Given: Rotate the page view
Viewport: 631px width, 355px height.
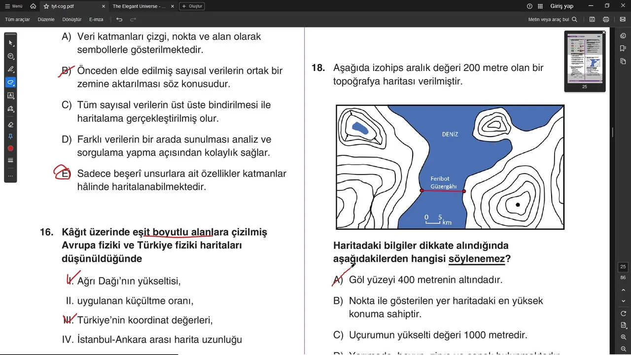Looking at the screenshot, I should (623, 314).
